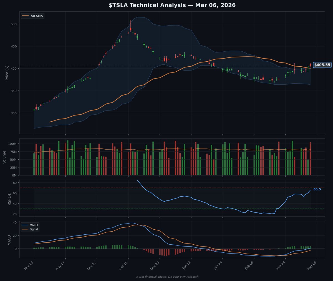Click the 75M volume tick label
The image size is (333, 281).
coord(14,152)
